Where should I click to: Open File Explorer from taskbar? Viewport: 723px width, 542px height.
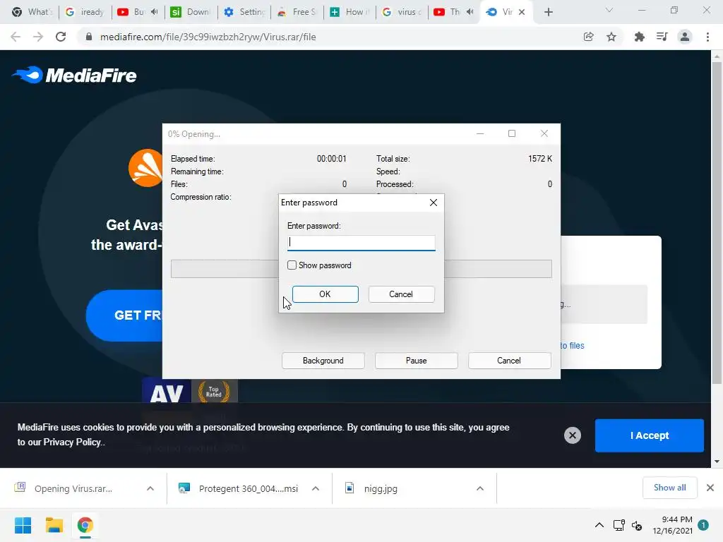click(x=54, y=525)
